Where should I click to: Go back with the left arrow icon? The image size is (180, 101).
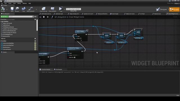(x=44, y=17)
